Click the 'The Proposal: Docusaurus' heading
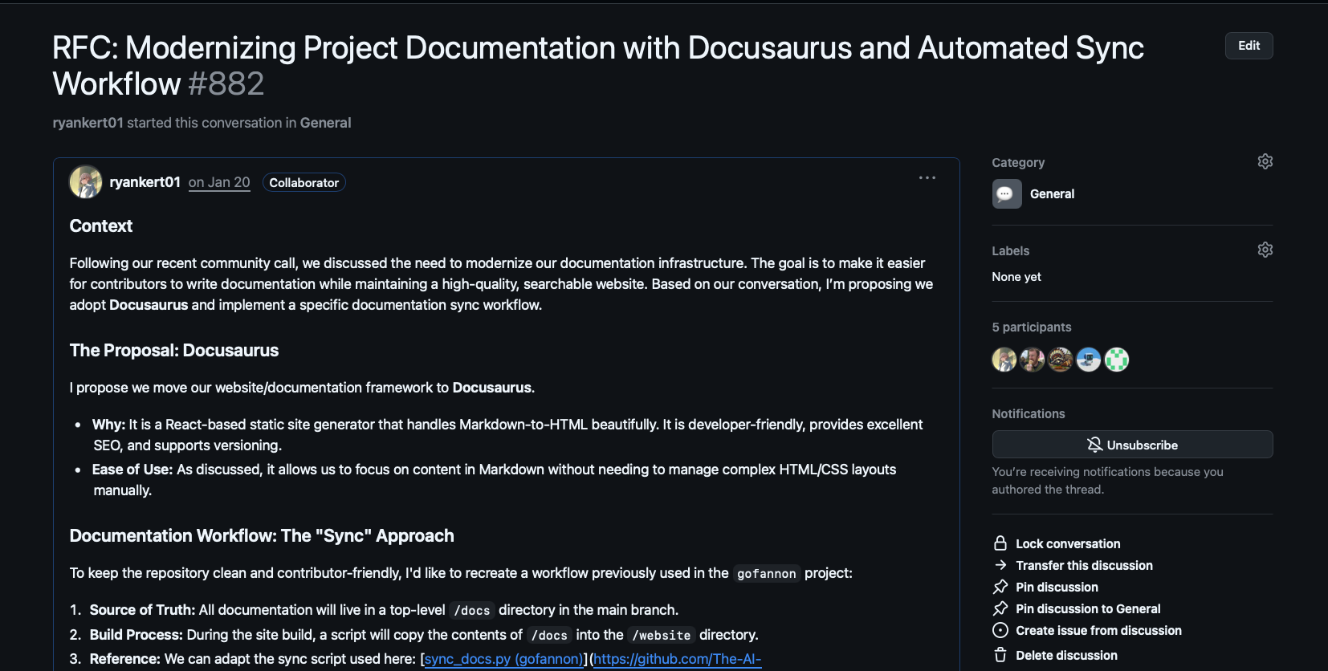1328x671 pixels. click(x=173, y=350)
